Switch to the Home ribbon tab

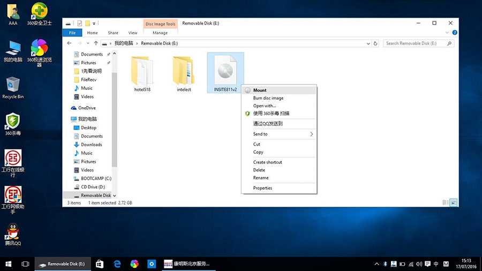tap(92, 33)
